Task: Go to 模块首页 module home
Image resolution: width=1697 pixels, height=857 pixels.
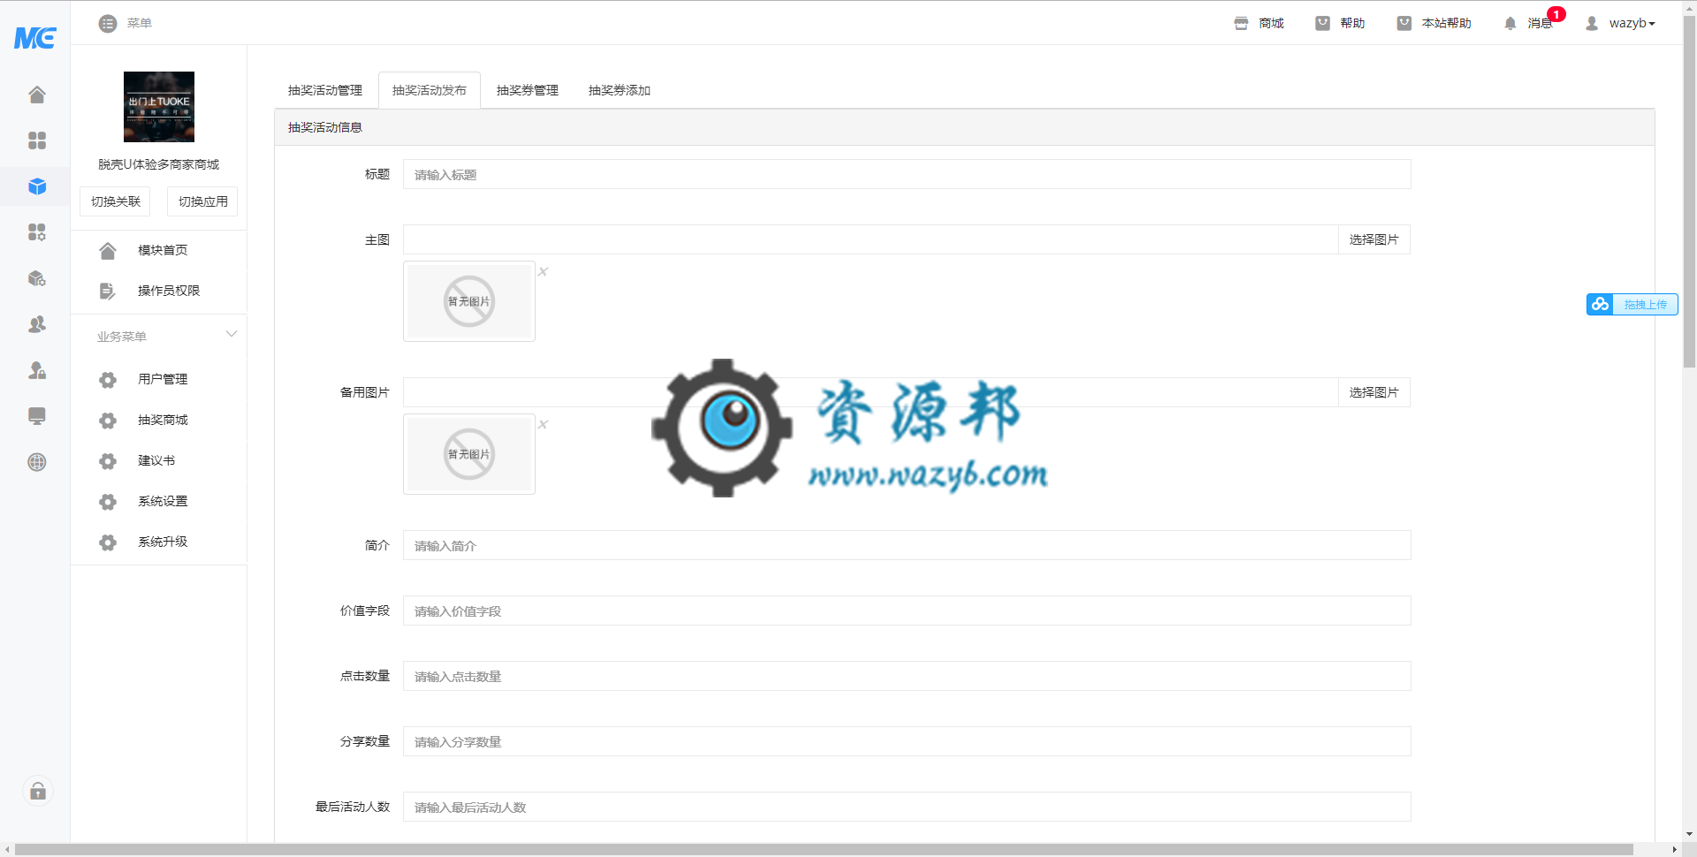Action: point(159,250)
